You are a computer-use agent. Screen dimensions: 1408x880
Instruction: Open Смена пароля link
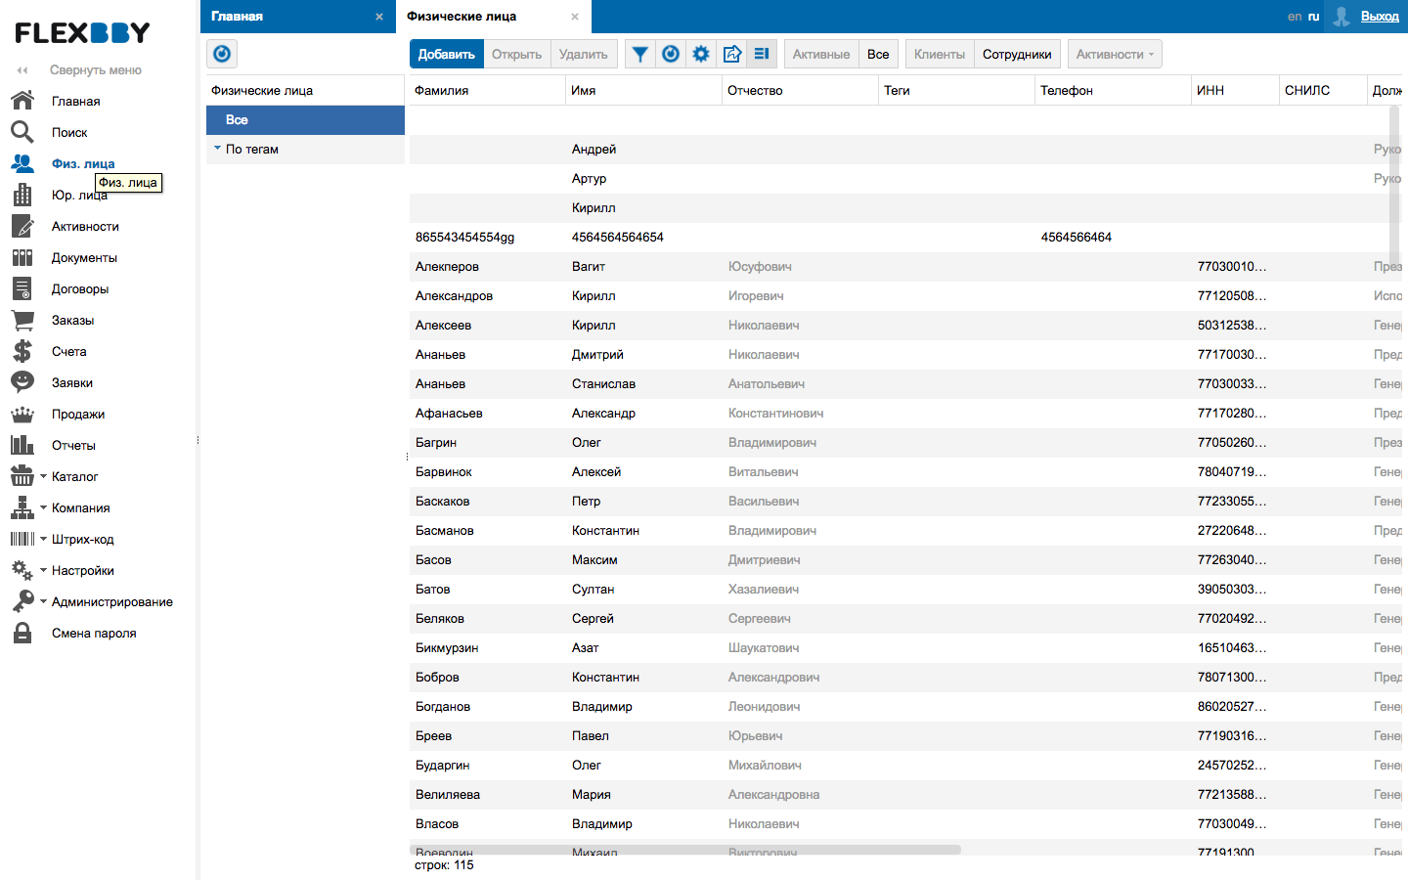[94, 633]
